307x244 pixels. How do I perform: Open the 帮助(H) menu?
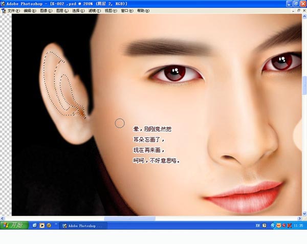coord(143,10)
